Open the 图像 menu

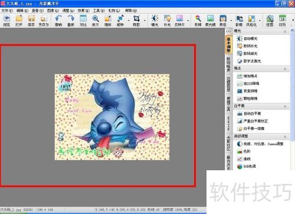(x=53, y=11)
